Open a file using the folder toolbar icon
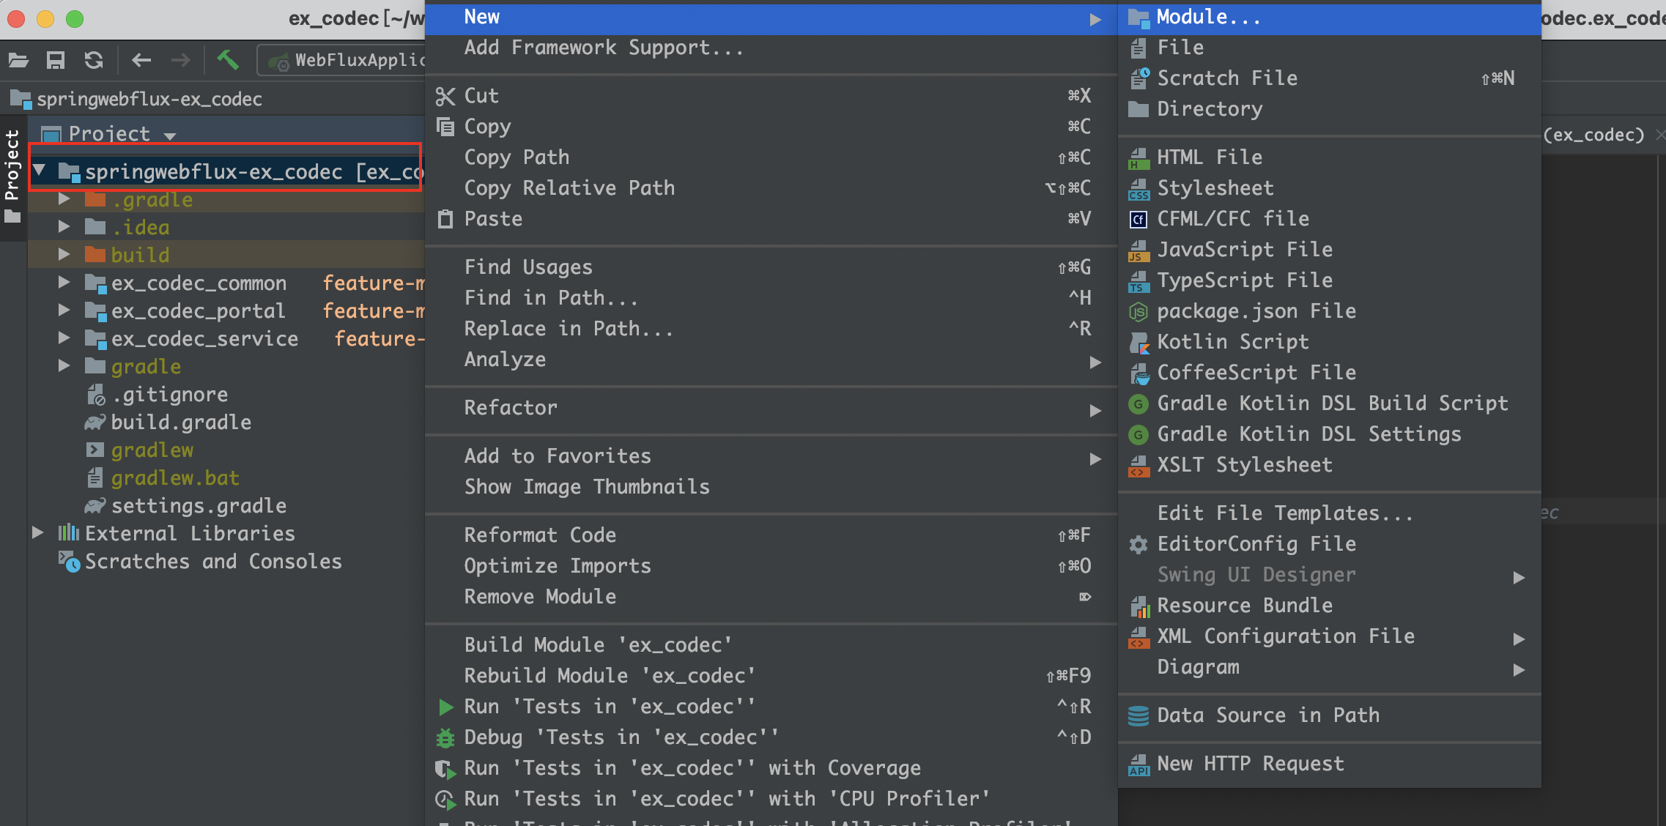 tap(18, 60)
